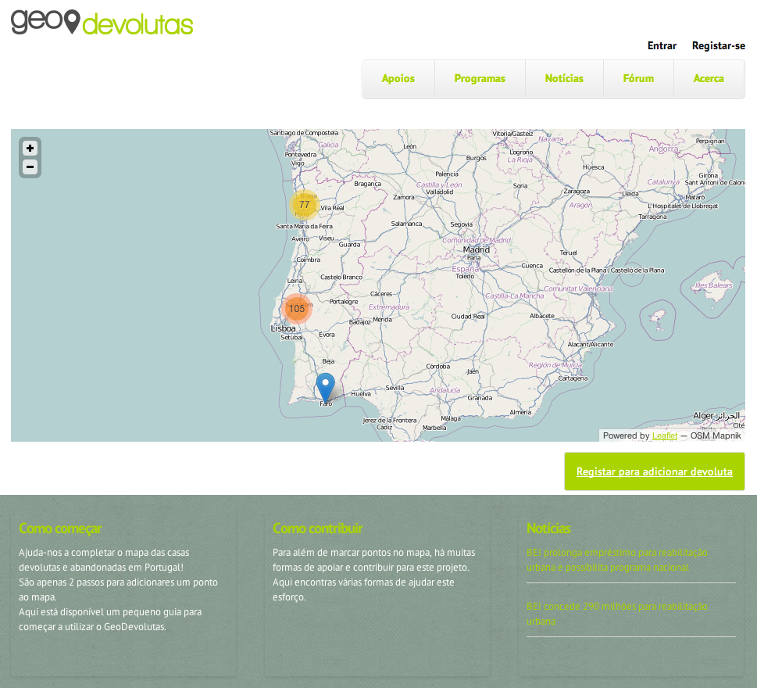This screenshot has width=757, height=688.
Task: Open the Como contribuir heading
Action: click(x=318, y=529)
